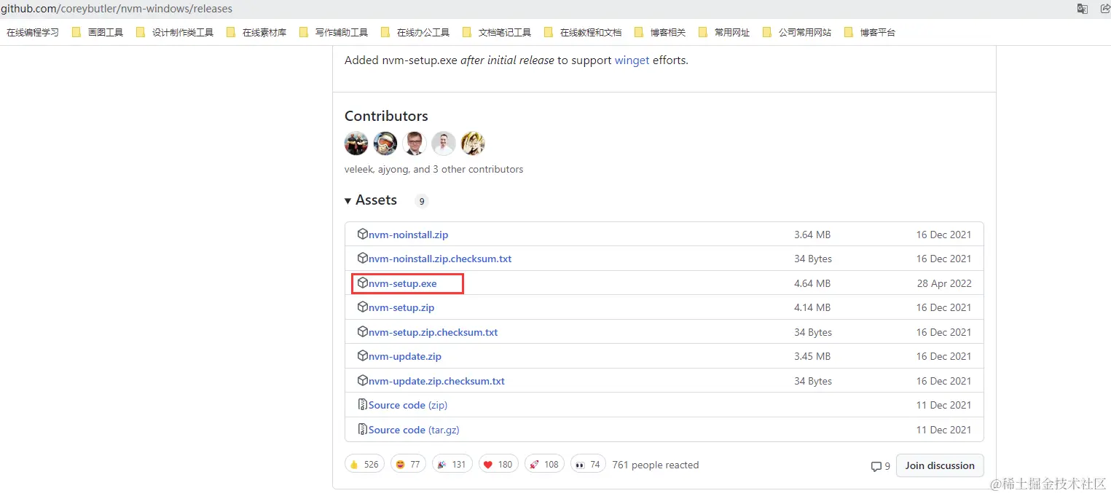Image resolution: width=1111 pixels, height=496 pixels.
Task: Click package icon beside nvm-noinstall.zip
Action: coord(363,234)
